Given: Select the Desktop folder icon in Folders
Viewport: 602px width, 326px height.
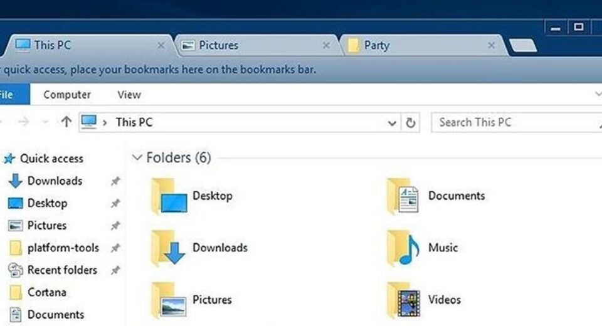Looking at the screenshot, I should (x=169, y=196).
